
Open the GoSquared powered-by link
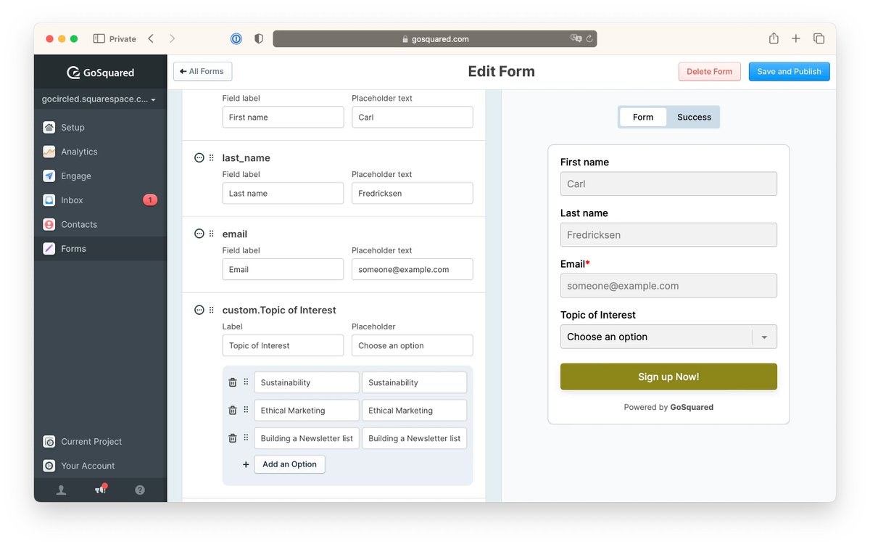(692, 408)
